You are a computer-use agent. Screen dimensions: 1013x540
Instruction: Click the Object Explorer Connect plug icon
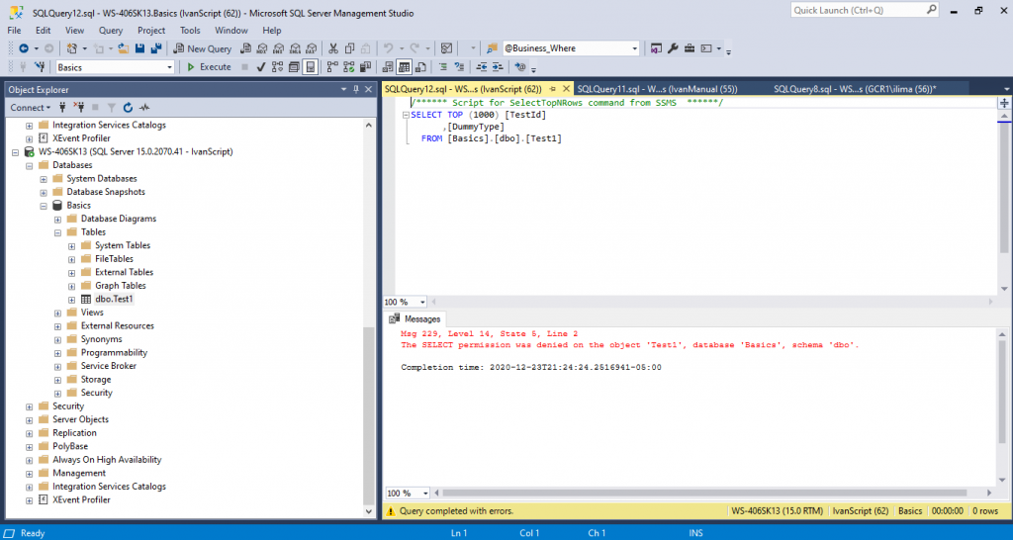point(62,107)
